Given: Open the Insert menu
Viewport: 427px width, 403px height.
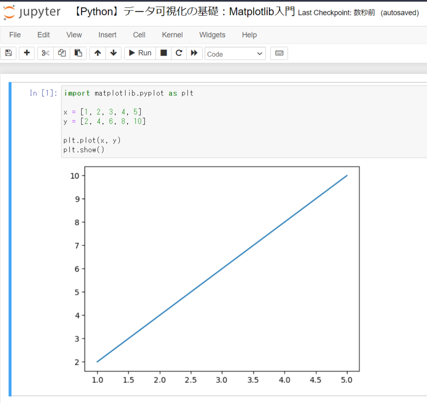Looking at the screenshot, I should click(107, 35).
